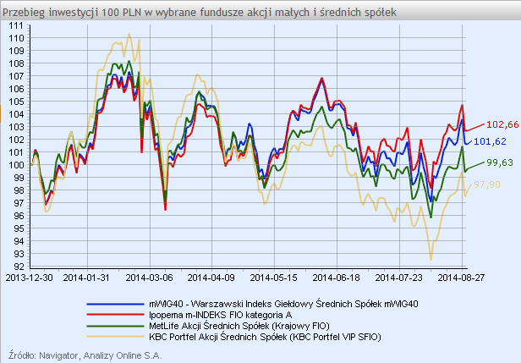Click the red Ipopema legend line swatch

click(116, 315)
